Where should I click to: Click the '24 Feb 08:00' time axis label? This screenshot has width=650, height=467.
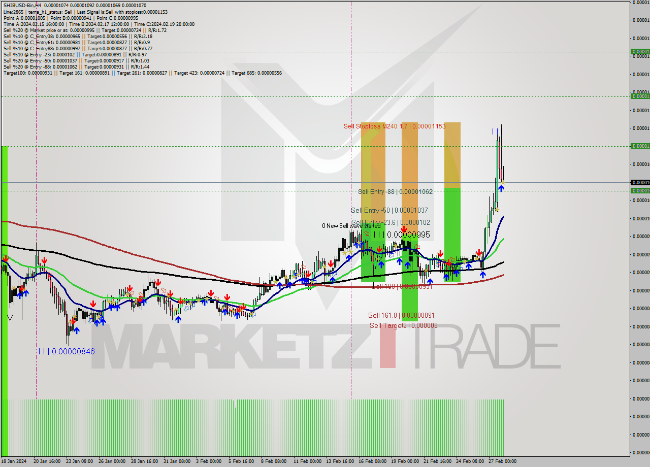470,461
